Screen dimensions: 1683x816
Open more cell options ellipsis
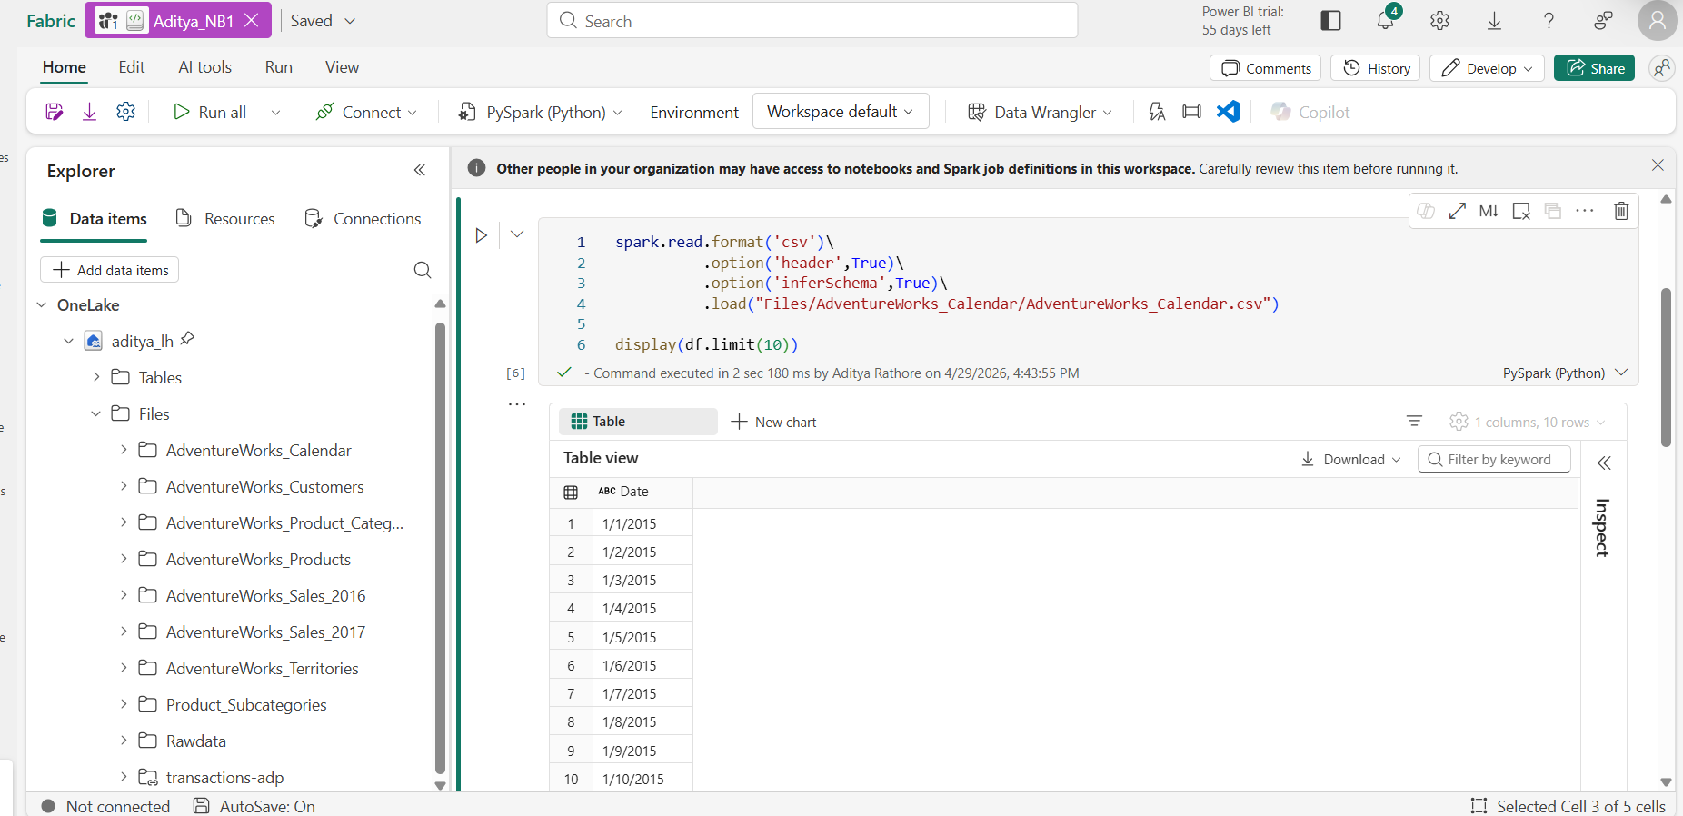click(x=1585, y=211)
